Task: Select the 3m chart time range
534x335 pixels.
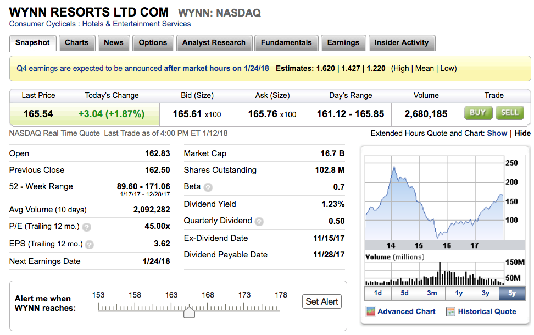Action: pyautogui.click(x=432, y=293)
